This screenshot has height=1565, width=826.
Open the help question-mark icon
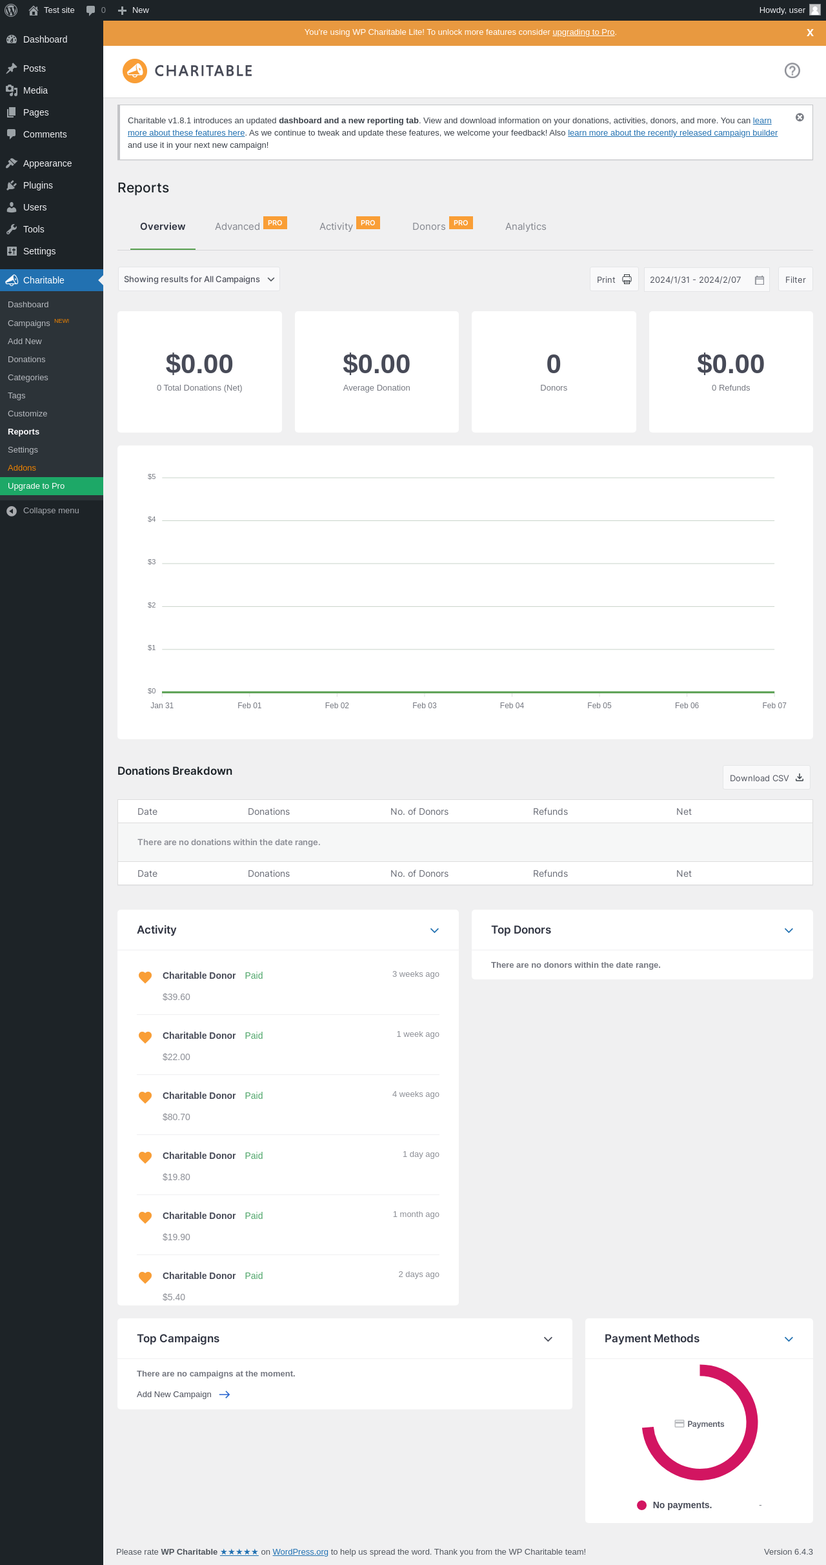tap(792, 70)
